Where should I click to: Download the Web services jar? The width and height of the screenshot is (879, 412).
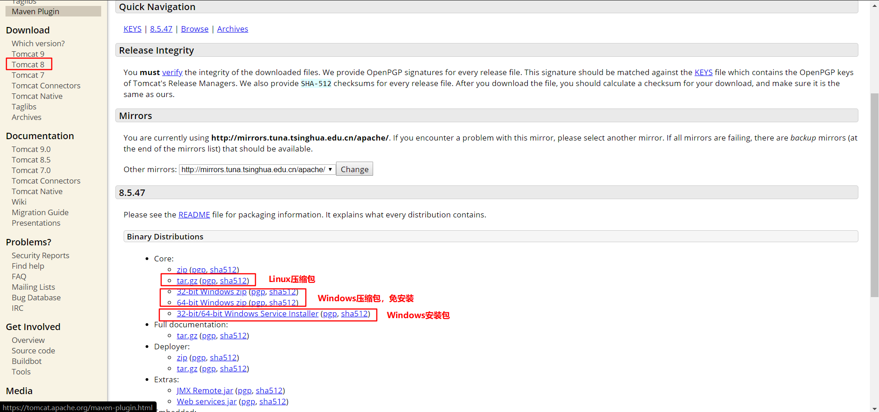pos(207,401)
